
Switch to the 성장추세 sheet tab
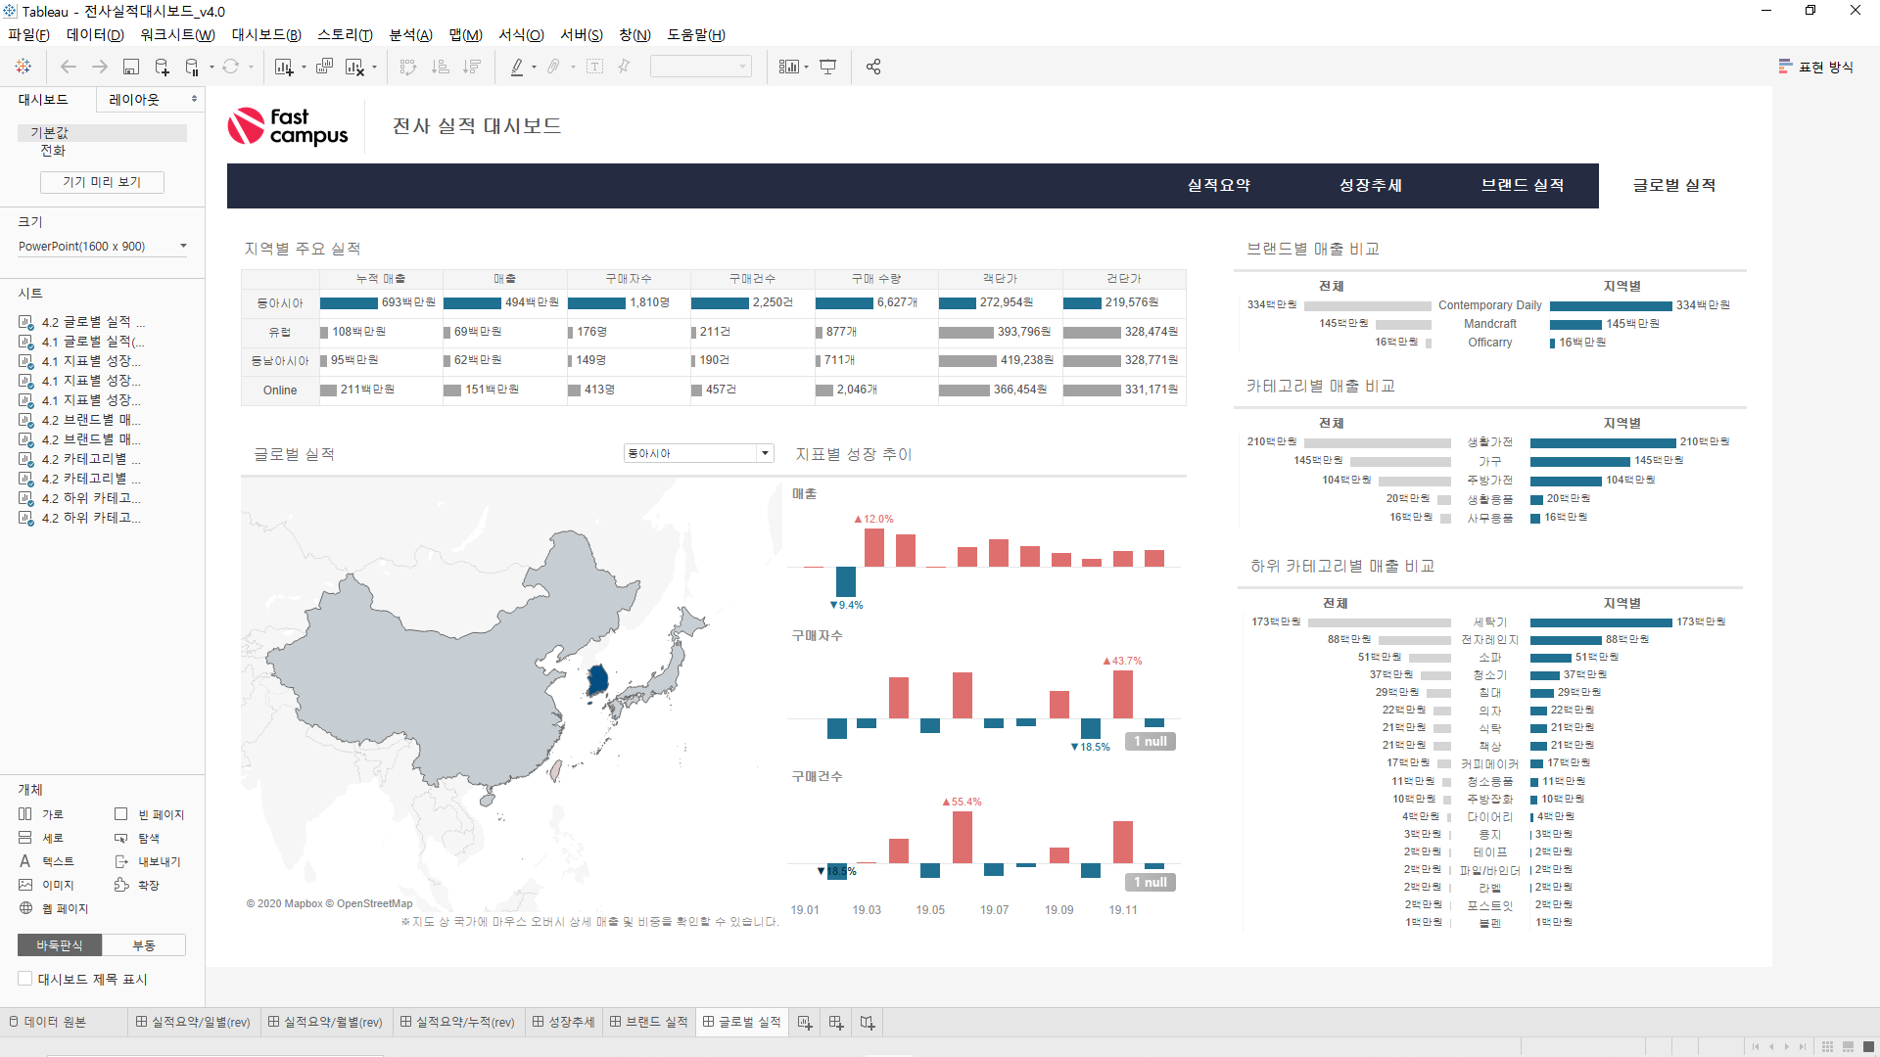click(564, 1022)
